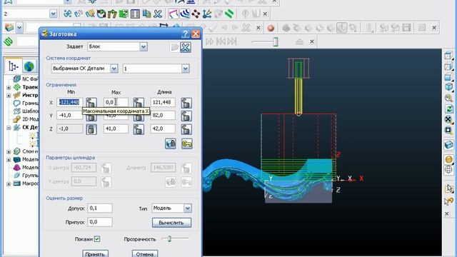This screenshot has height=257, width=457.
Task: Click the cursor selection mode icon
Action: click(448, 188)
